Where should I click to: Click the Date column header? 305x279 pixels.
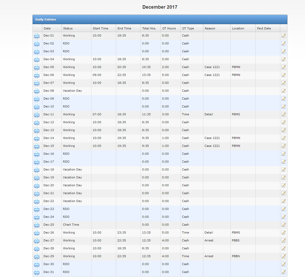[x=47, y=28]
